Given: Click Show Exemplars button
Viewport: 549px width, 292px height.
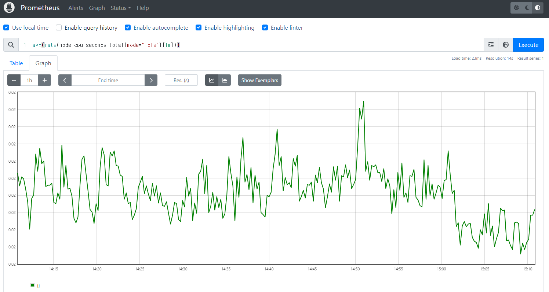Looking at the screenshot, I should pyautogui.click(x=260, y=80).
